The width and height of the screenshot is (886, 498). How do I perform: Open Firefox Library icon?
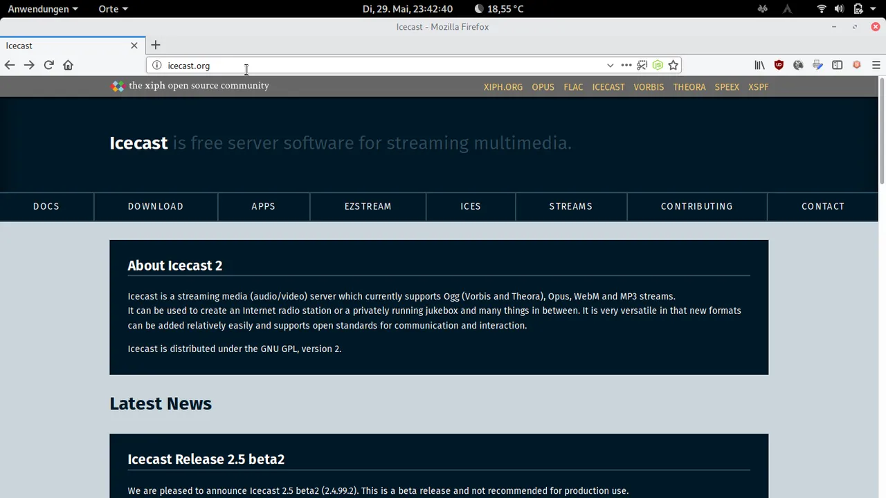coord(759,65)
